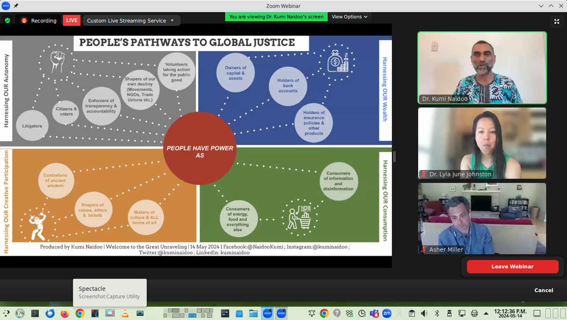Enter full screen using the expand icon
The height and width of the screenshot is (320, 567).
click(x=557, y=21)
